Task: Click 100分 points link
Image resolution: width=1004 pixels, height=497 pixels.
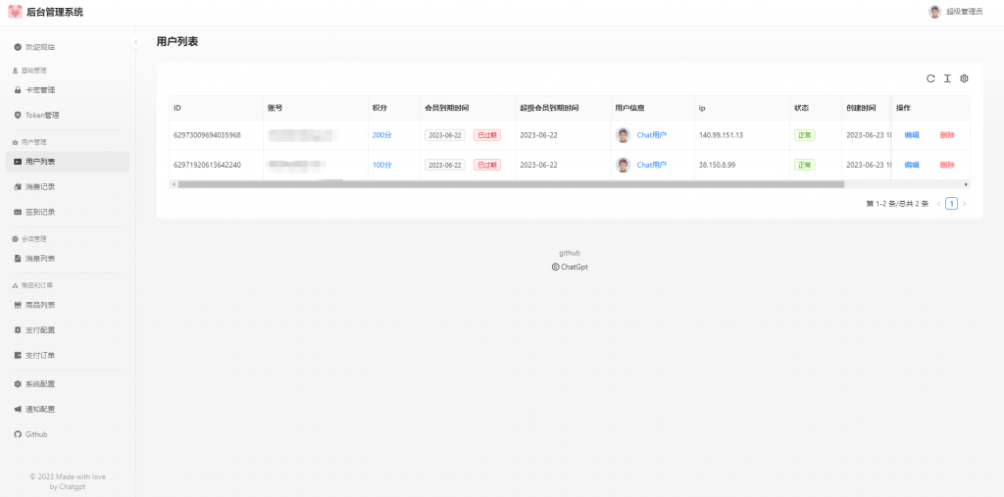Action: tap(382, 165)
